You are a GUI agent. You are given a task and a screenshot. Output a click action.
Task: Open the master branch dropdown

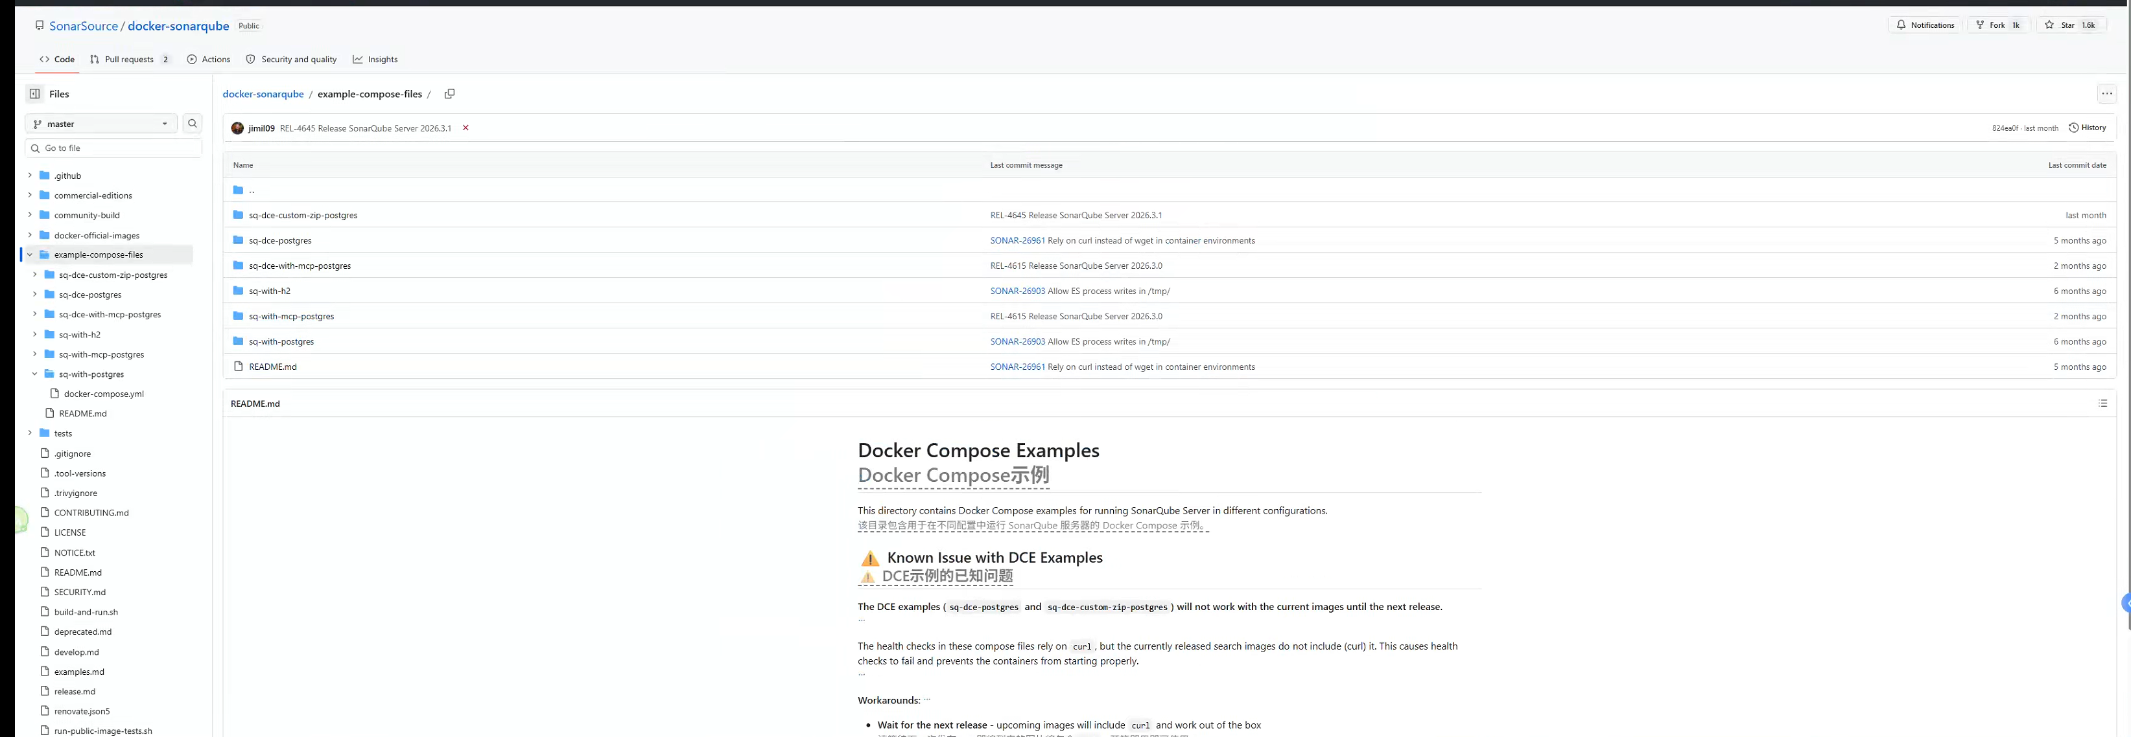101,124
